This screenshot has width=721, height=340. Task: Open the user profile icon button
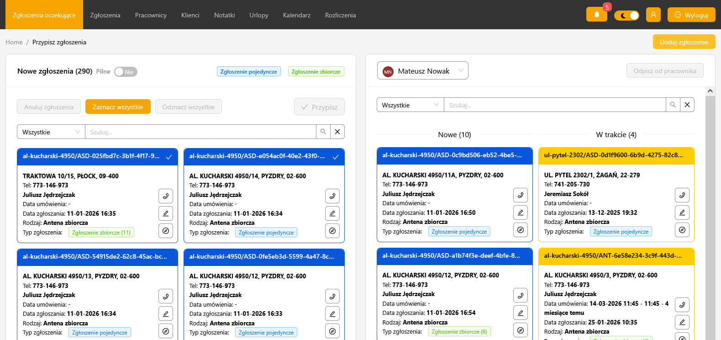pos(653,15)
